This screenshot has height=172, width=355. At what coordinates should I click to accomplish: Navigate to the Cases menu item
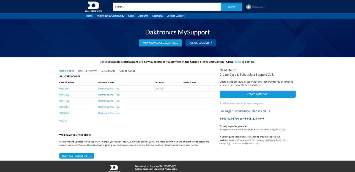(x=131, y=16)
